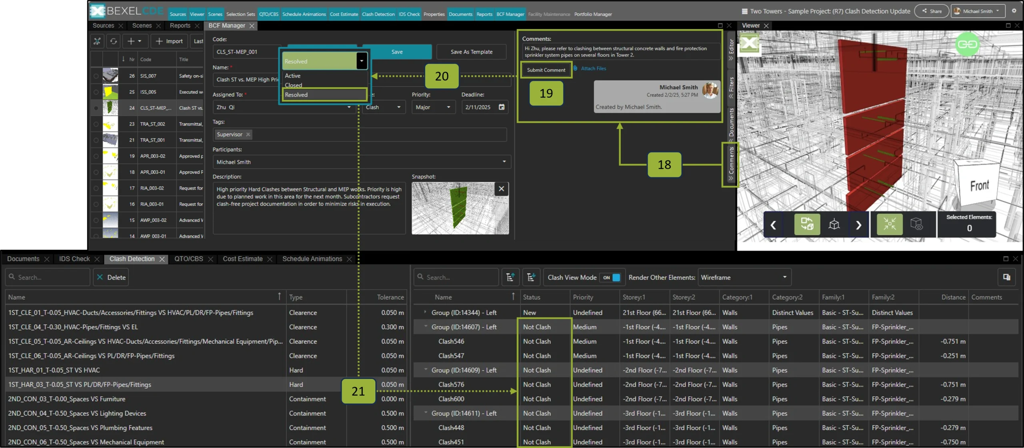Close the BCF Manager tab
Image resolution: width=1024 pixels, height=448 pixels.
click(x=252, y=26)
